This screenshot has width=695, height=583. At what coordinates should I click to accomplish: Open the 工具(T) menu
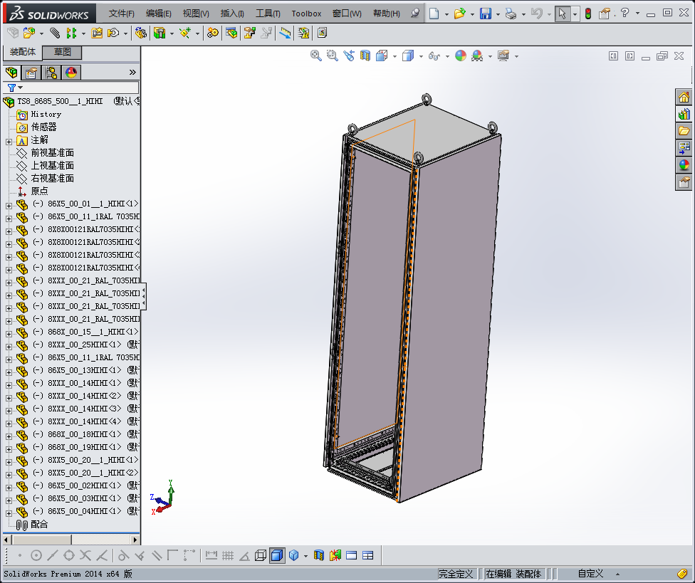coord(268,14)
